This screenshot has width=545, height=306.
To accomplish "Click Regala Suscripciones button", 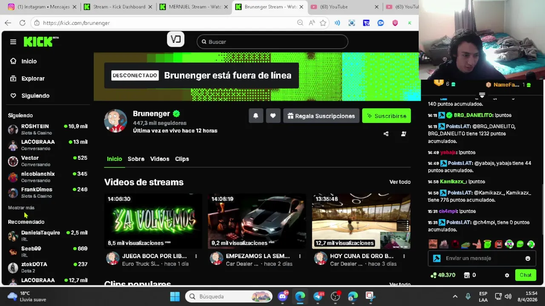I will [x=321, y=116].
